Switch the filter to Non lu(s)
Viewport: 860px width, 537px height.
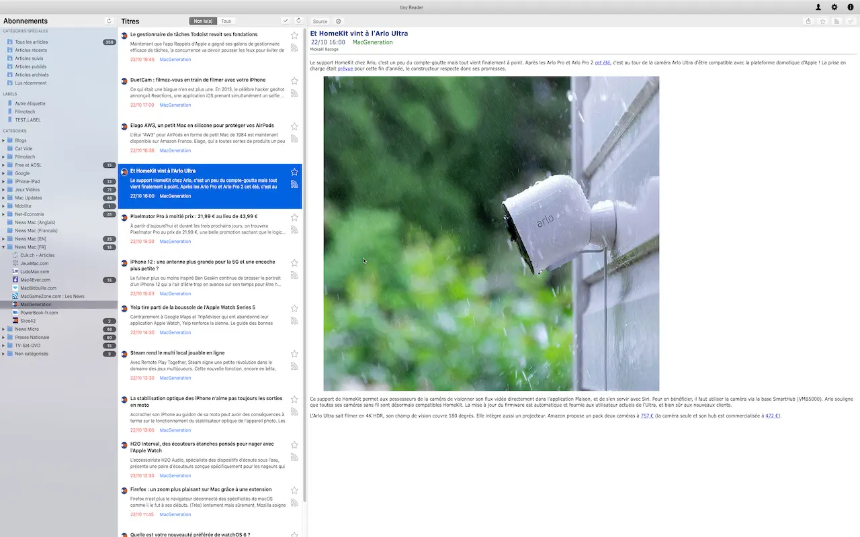pos(202,21)
